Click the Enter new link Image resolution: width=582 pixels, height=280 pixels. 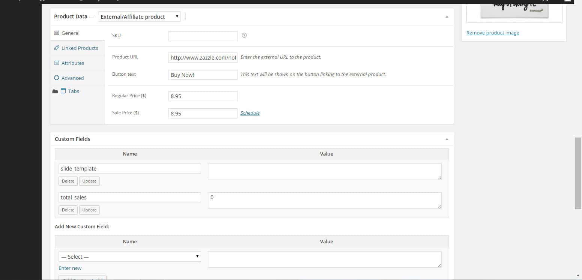tap(70, 268)
